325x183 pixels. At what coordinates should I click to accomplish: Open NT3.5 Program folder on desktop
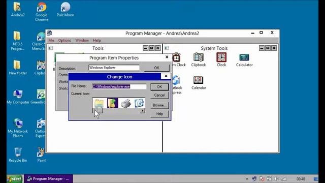[x=17, y=41]
